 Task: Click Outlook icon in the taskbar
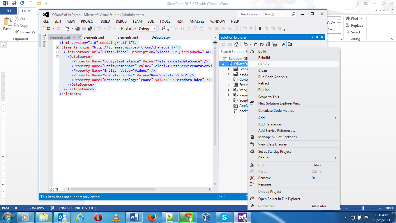tap(62, 217)
